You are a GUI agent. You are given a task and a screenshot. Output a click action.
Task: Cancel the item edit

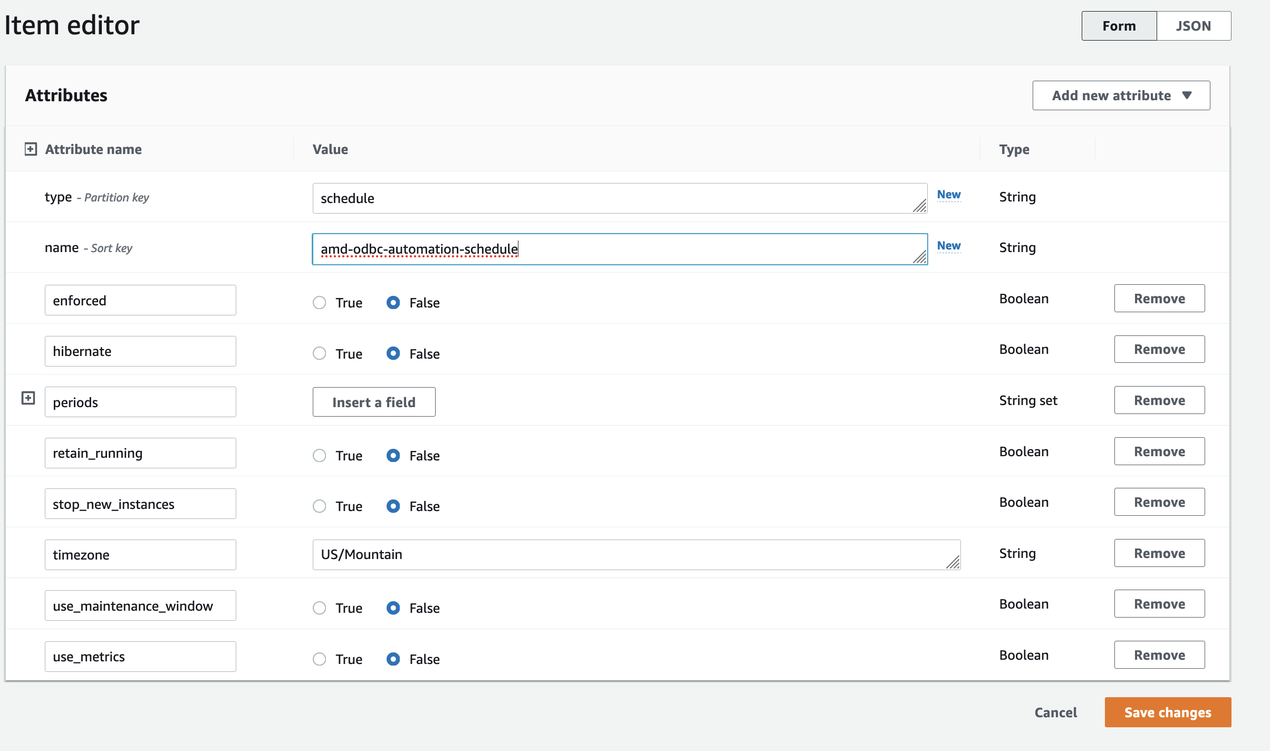pos(1055,713)
